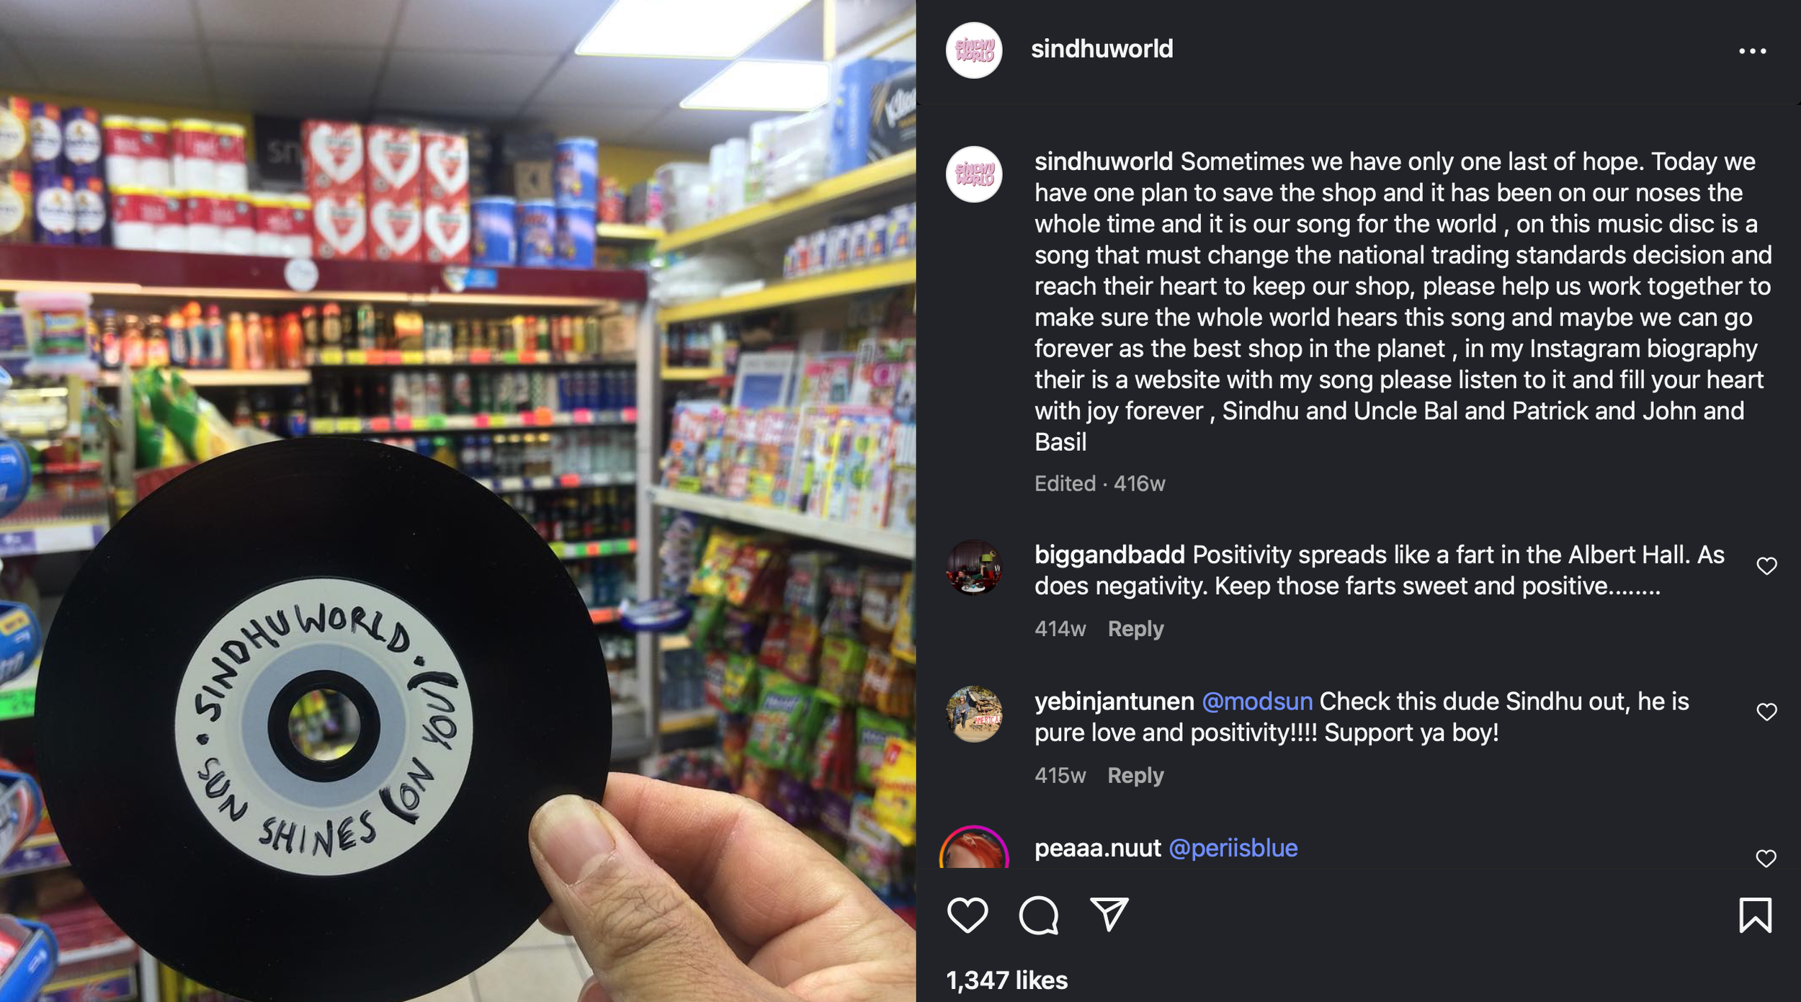Open yebinjantunen's profile avatar

974,714
